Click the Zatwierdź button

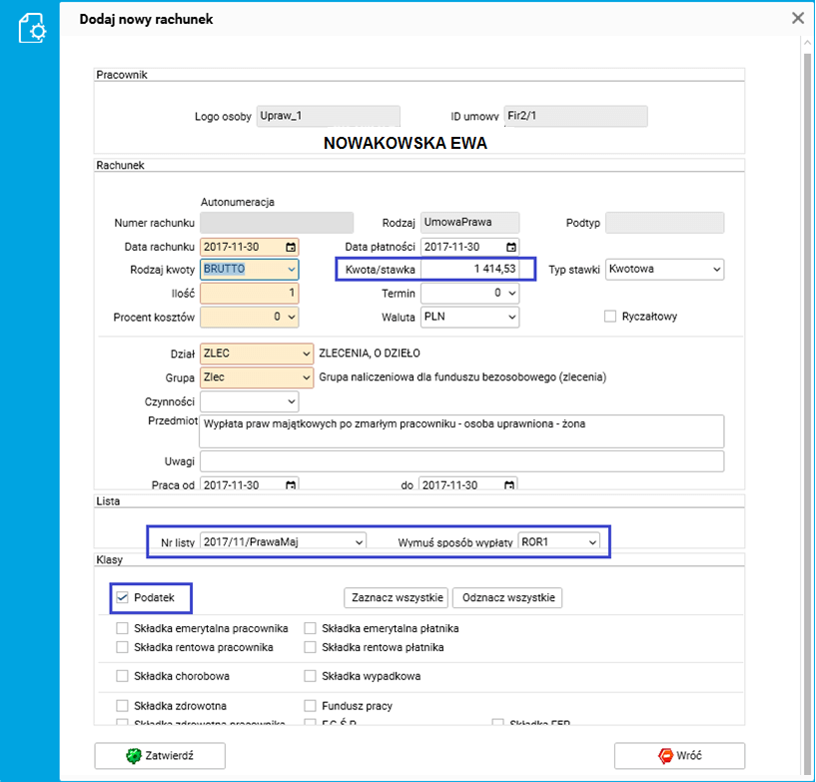160,755
